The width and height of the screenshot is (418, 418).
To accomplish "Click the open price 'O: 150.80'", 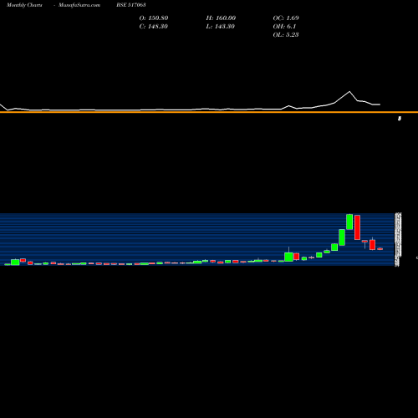I will [x=154, y=18].
